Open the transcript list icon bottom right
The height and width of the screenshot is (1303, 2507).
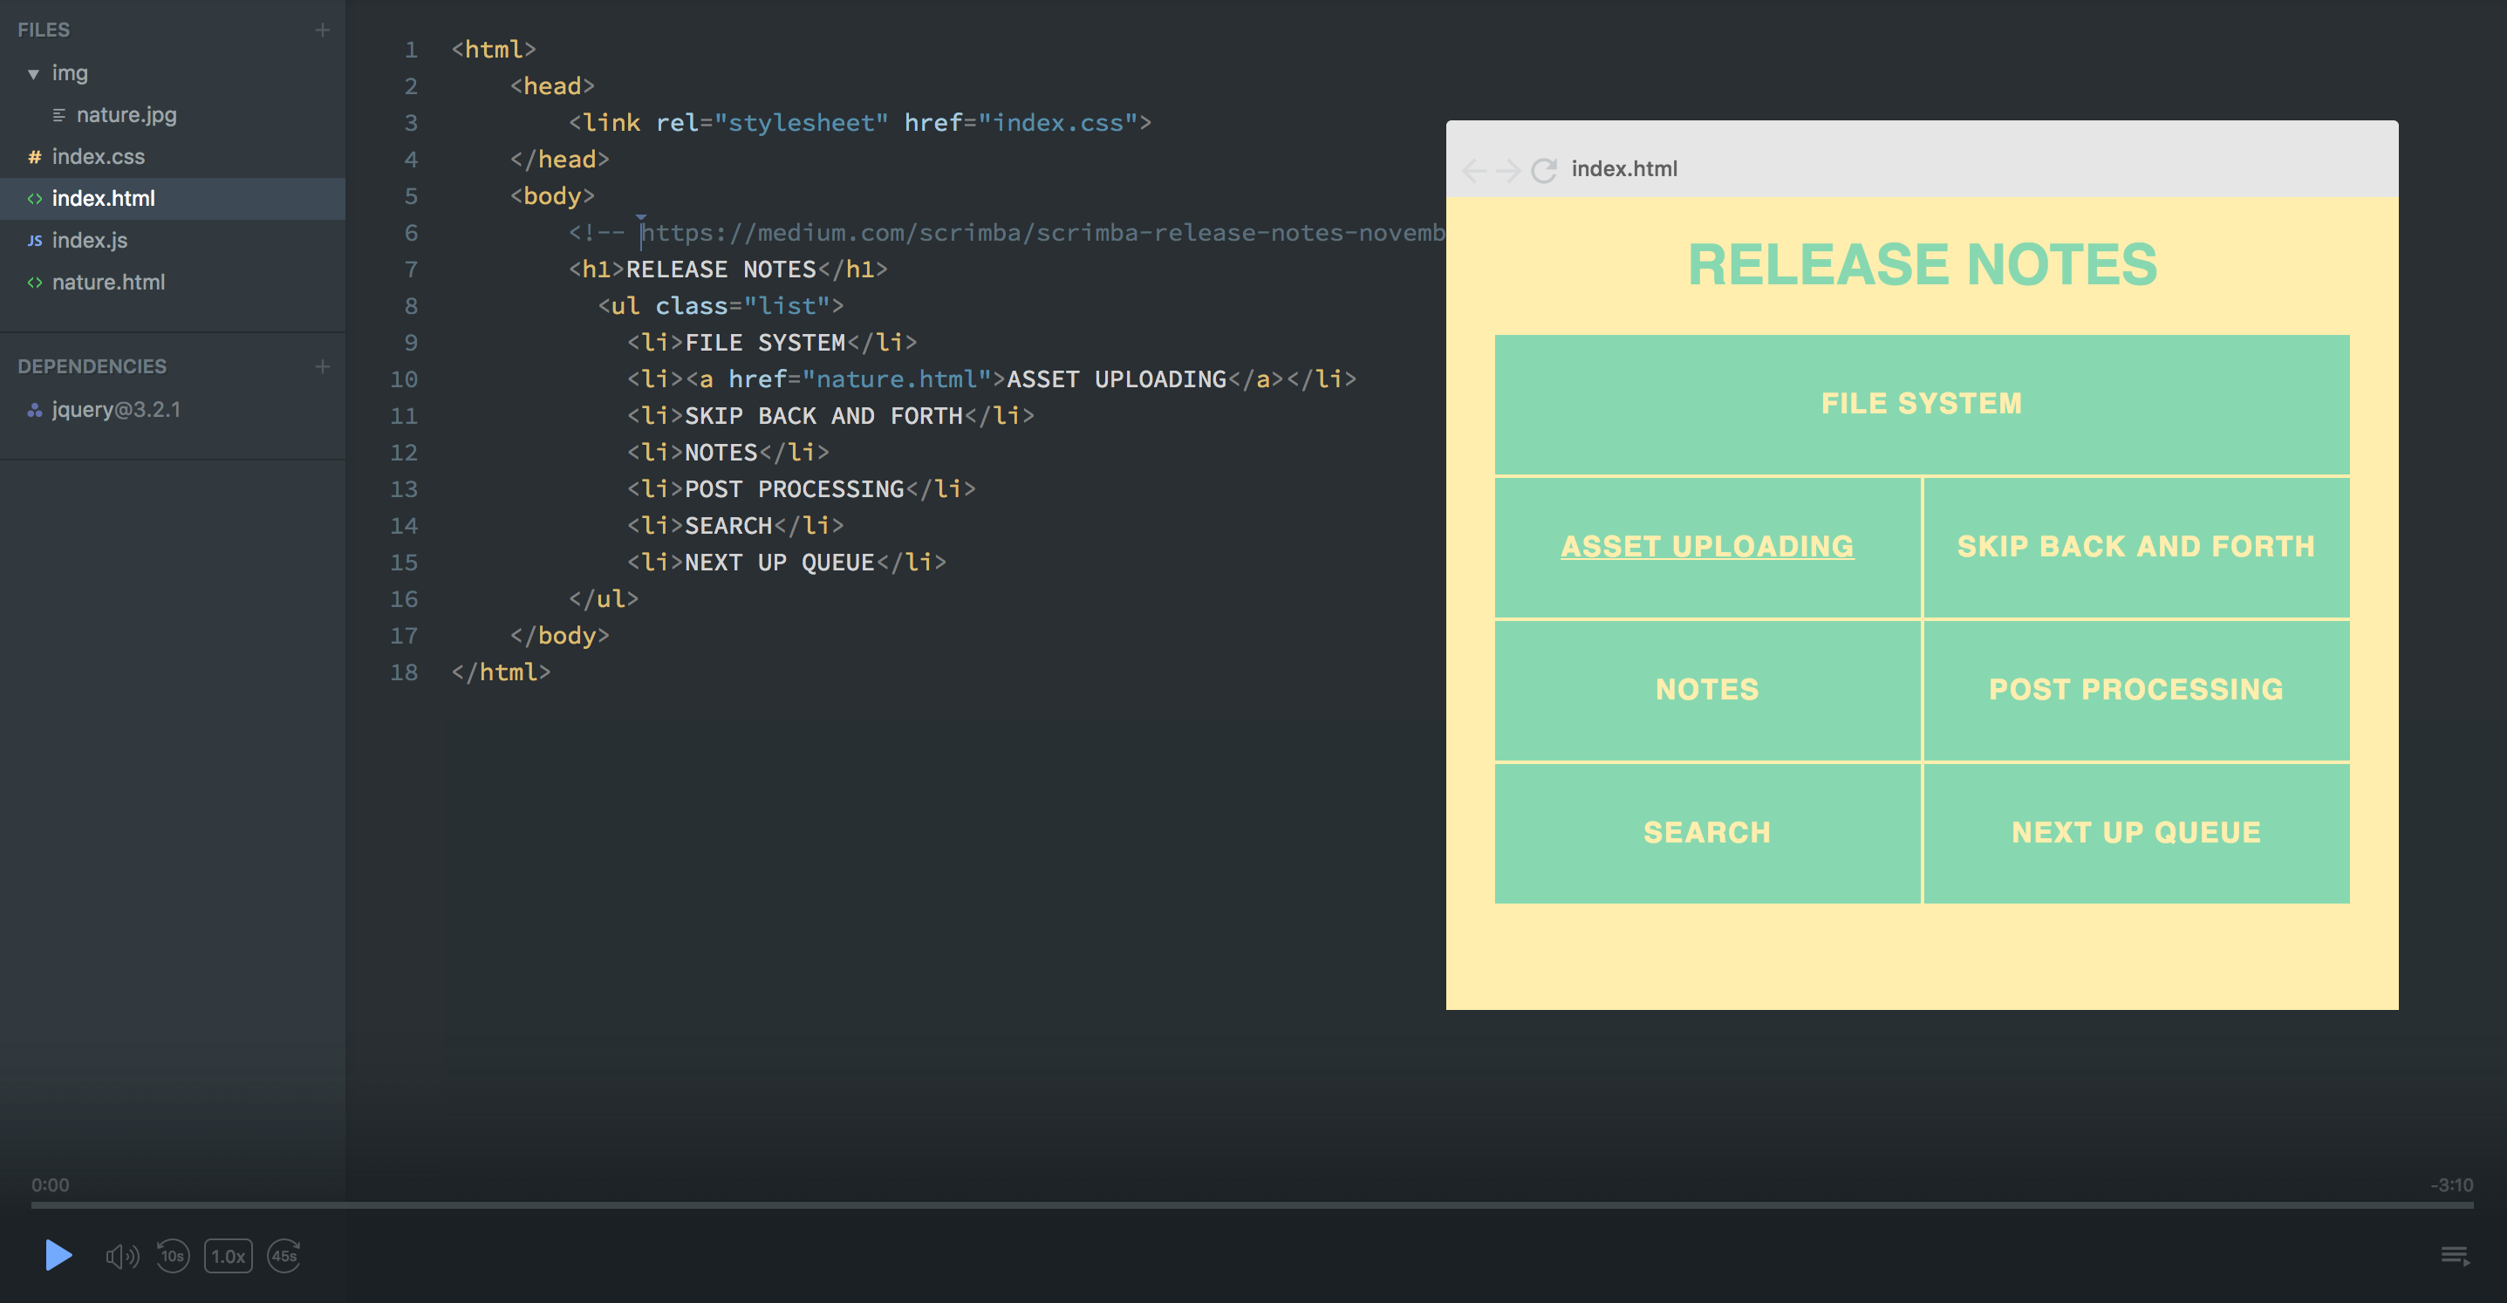(x=2455, y=1256)
